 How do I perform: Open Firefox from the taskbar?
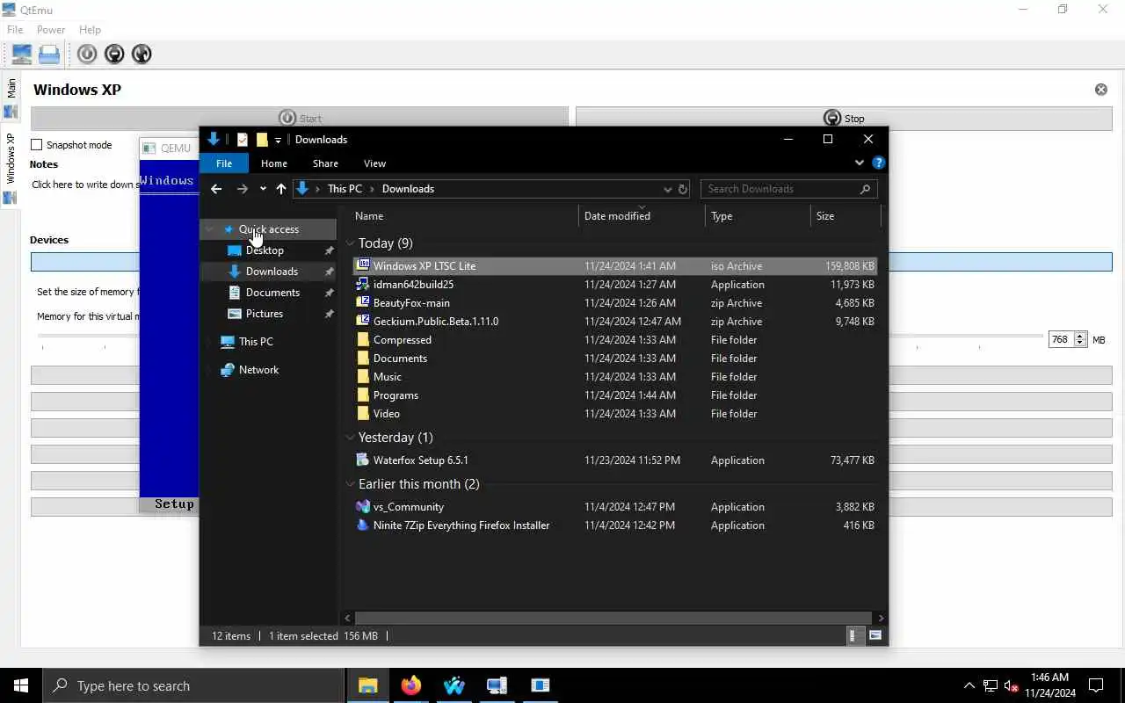410,685
